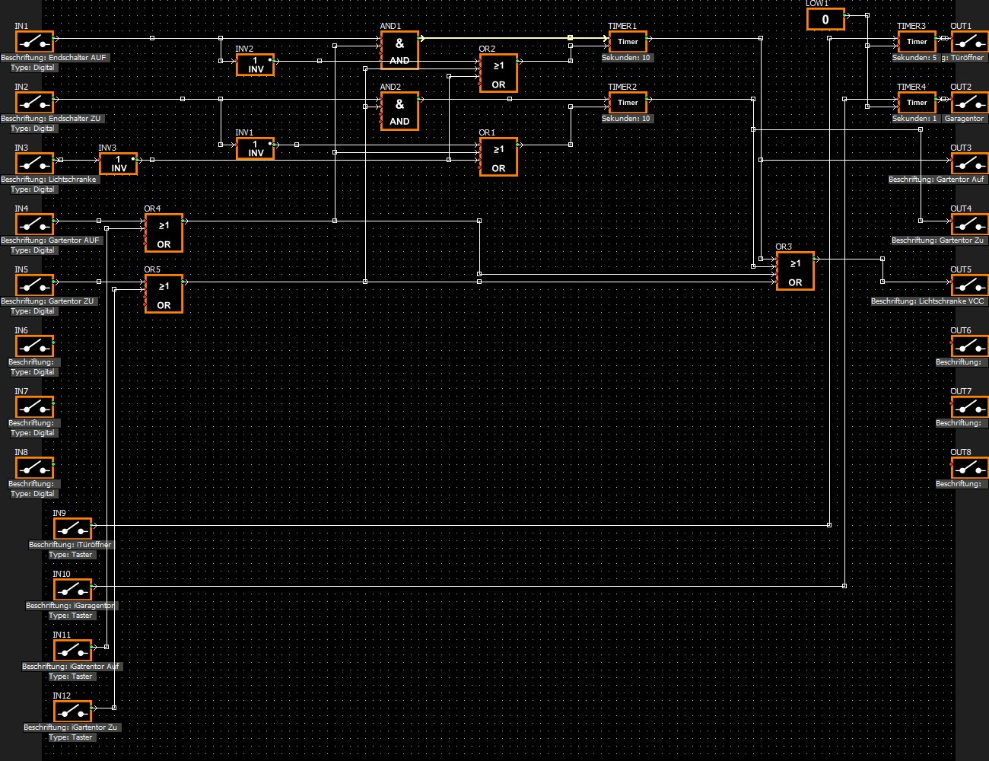The width and height of the screenshot is (989, 761).
Task: Select the AND1 gate block
Action: (x=399, y=50)
